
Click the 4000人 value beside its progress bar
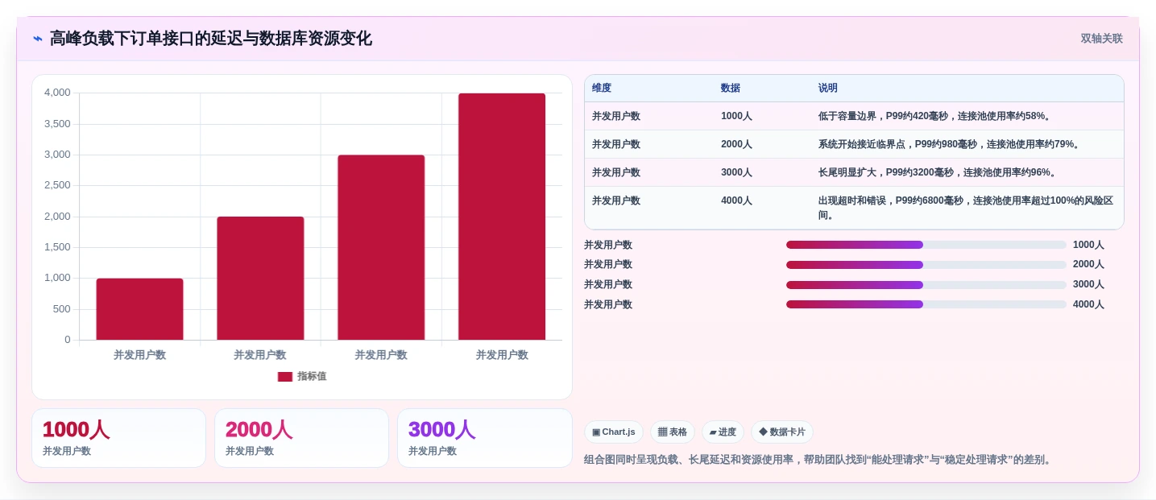tap(1088, 304)
